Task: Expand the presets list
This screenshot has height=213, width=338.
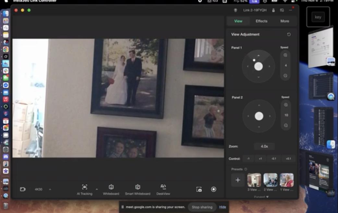Action: [x=261, y=196]
